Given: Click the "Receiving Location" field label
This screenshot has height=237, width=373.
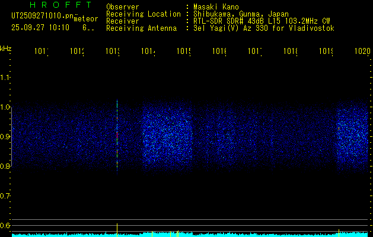Looking at the screenshot, I should coord(144,14).
